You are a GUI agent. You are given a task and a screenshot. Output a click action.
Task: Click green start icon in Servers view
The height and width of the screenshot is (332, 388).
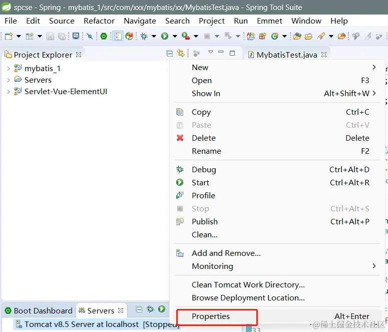click(x=162, y=309)
